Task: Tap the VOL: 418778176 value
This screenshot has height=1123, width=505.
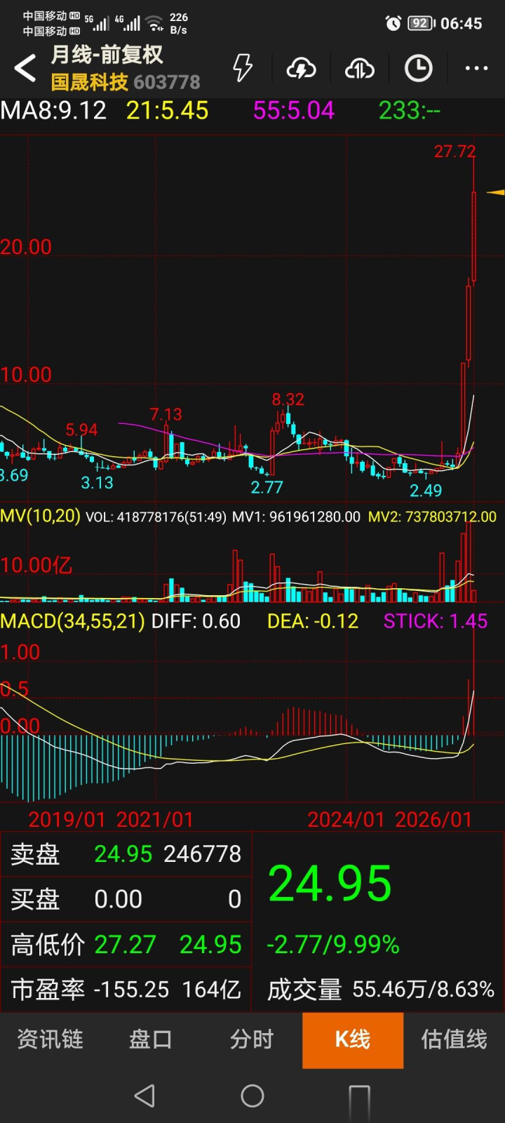Action: pyautogui.click(x=156, y=517)
